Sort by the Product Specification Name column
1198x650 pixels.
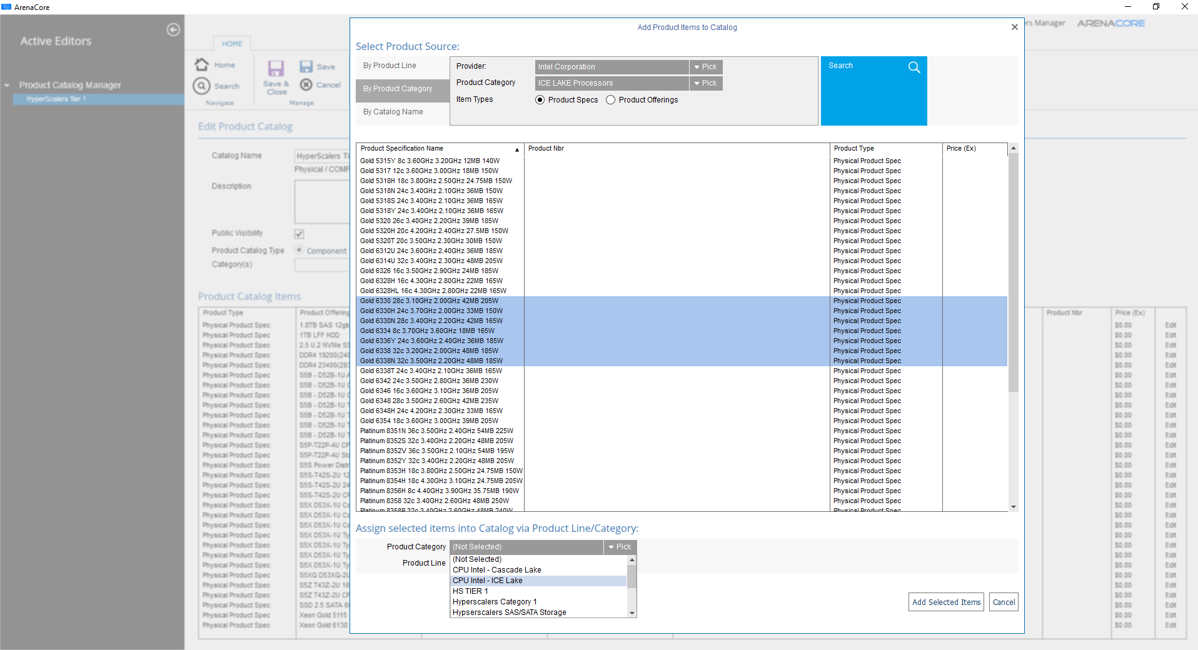(440, 149)
